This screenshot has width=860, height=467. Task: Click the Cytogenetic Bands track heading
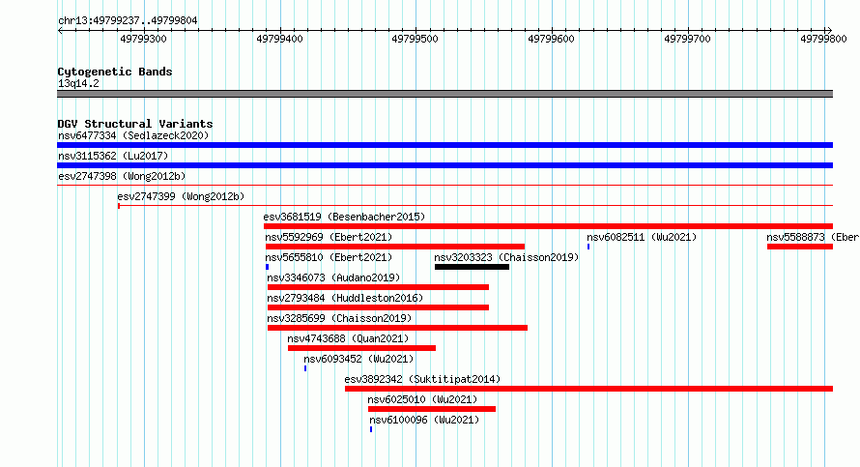(115, 72)
